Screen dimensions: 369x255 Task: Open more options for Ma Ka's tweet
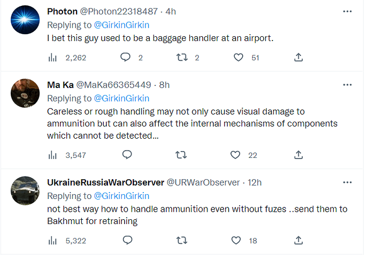click(x=348, y=85)
